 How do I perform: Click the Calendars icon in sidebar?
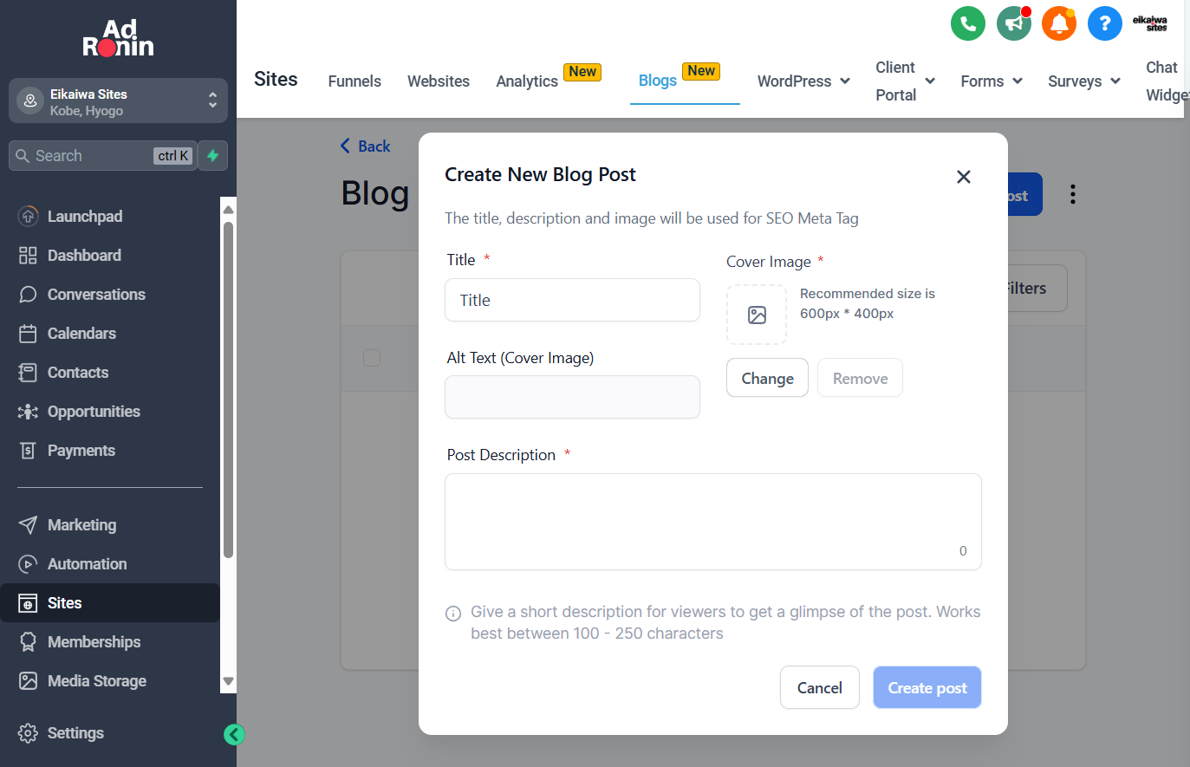(x=28, y=334)
